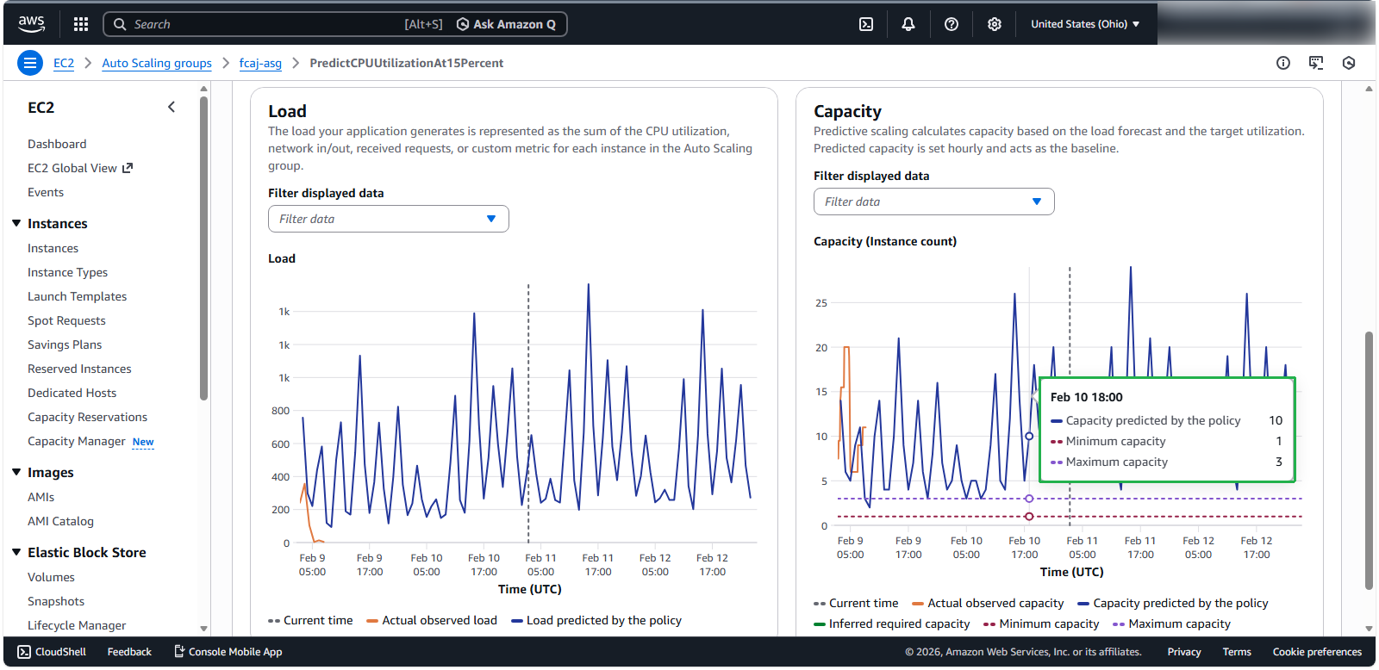
Task: Open AMI Catalog
Action: [x=60, y=521]
